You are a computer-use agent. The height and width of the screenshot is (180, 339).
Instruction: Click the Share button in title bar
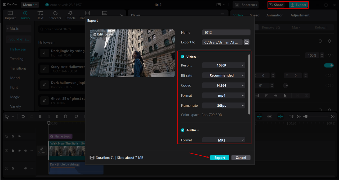(x=276, y=5)
